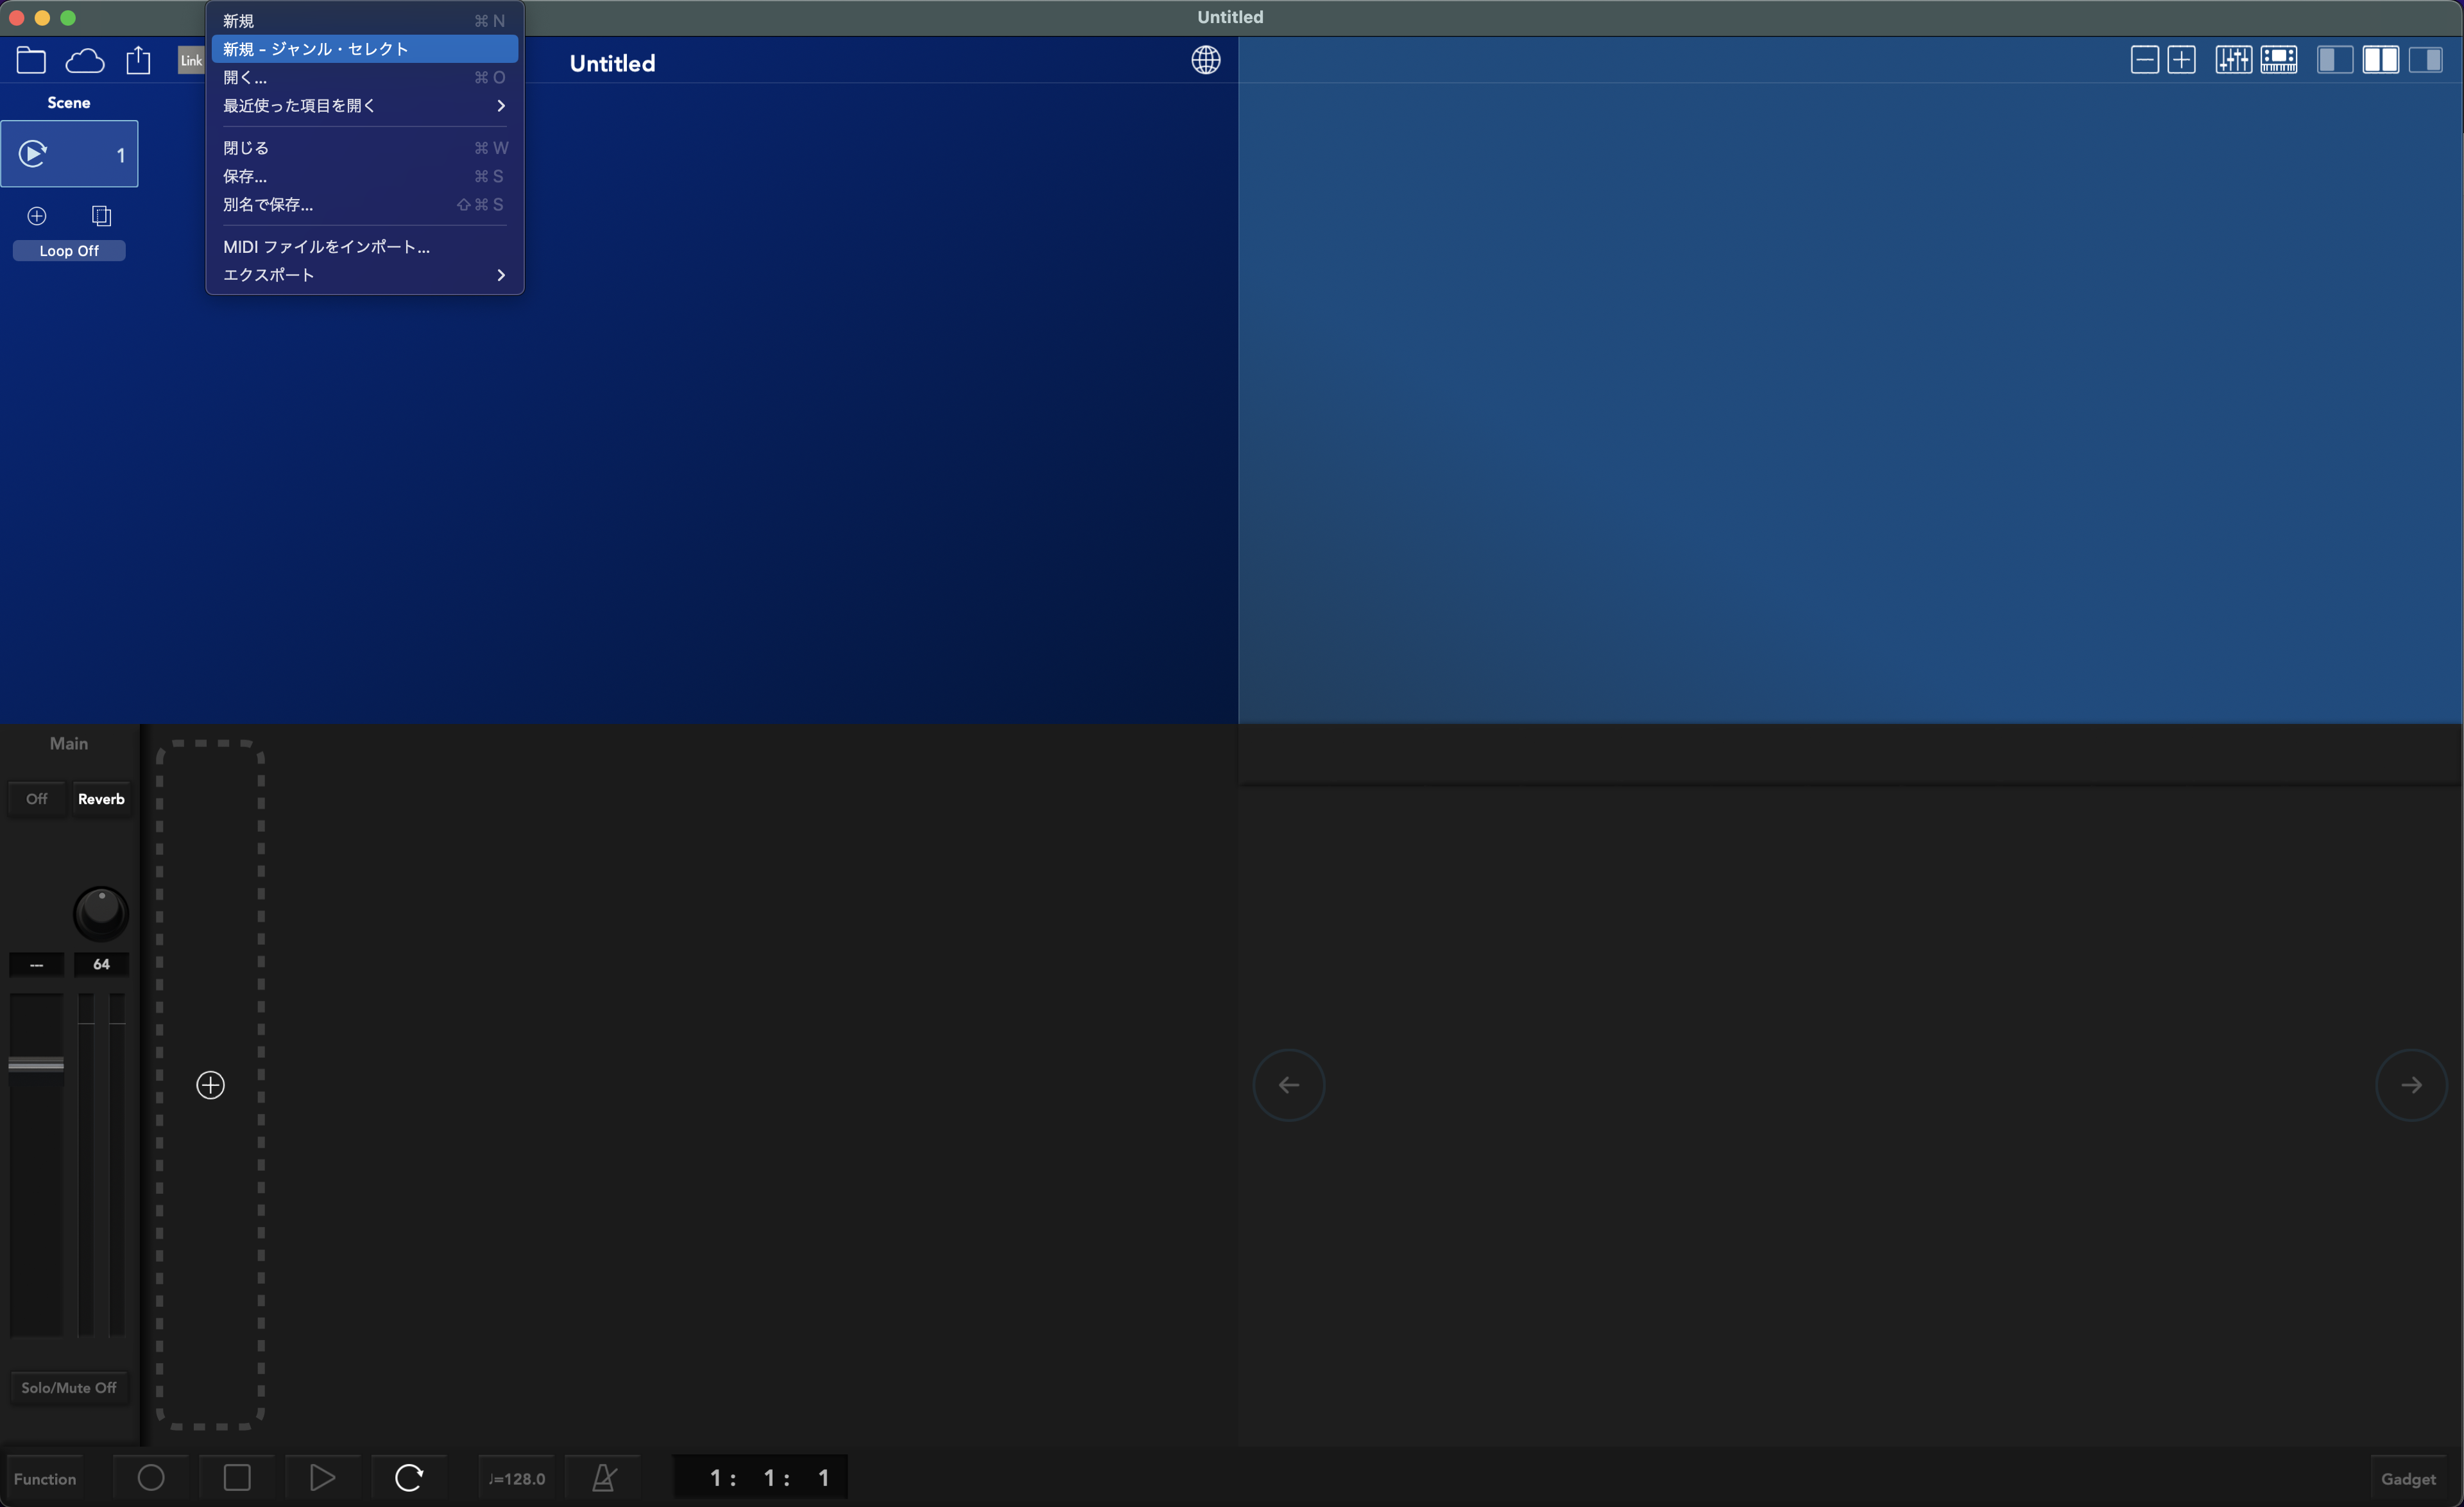This screenshot has height=1507, width=2464.
Task: Switch to right-pane layout icon
Action: [x=2425, y=60]
